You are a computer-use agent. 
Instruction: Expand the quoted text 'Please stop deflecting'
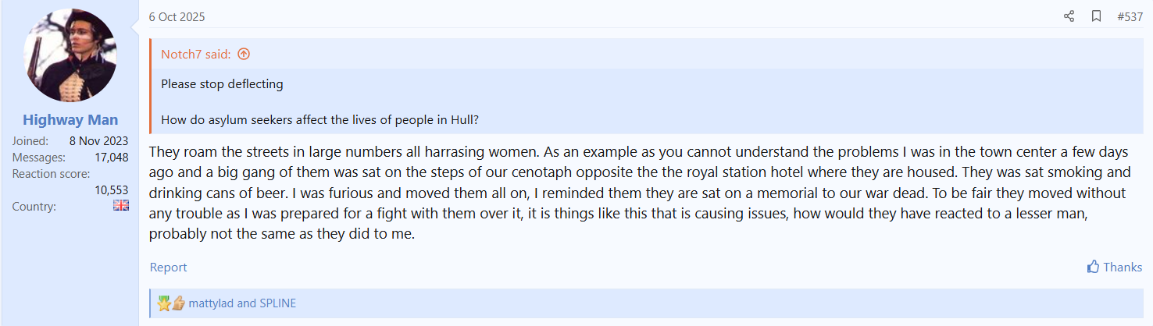coord(222,84)
